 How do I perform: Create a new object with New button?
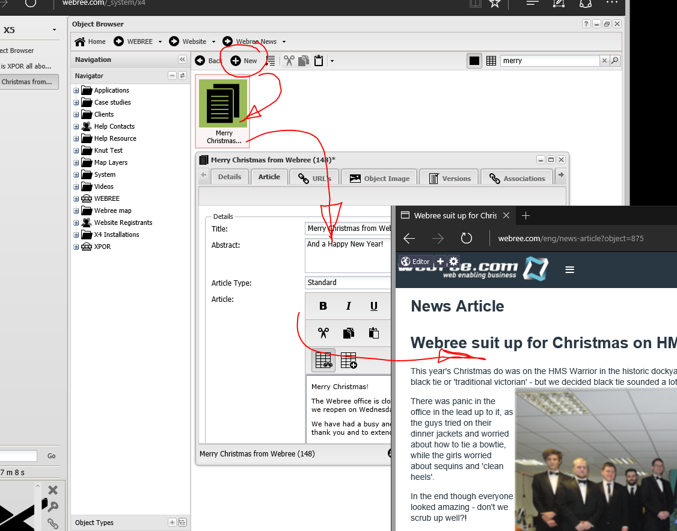[244, 61]
